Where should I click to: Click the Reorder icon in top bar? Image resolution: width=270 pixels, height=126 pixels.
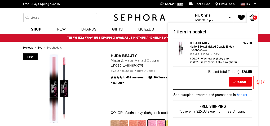coord(162,4)
